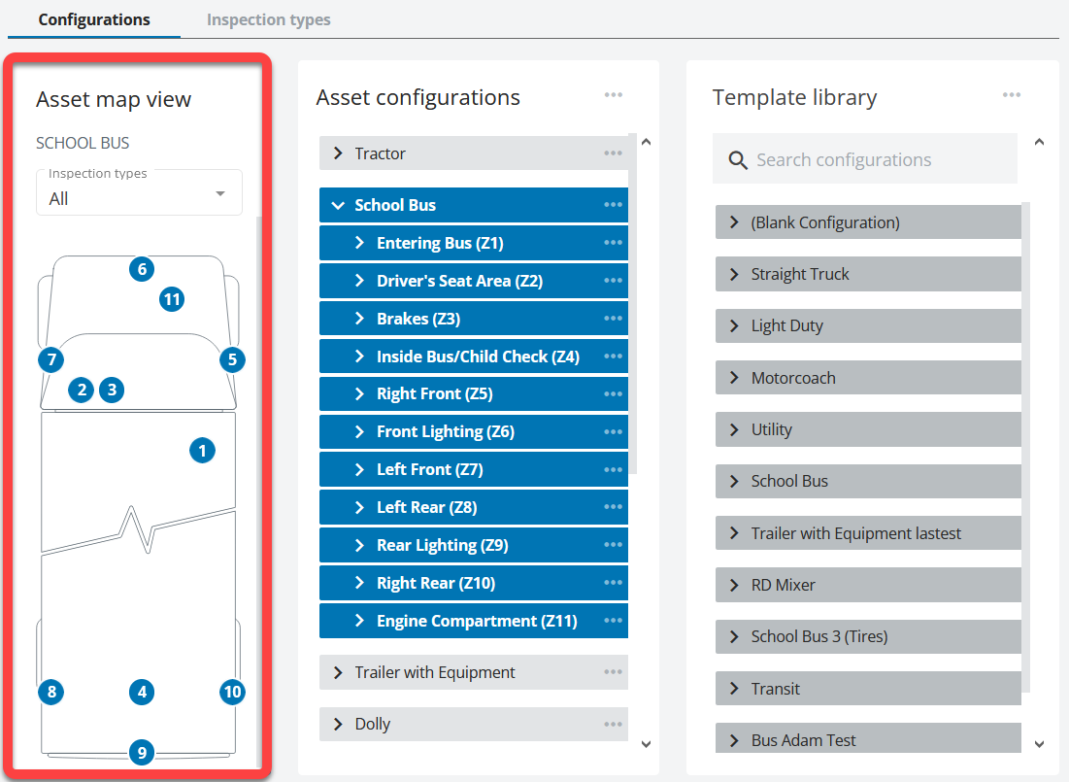Expand the Straight Truck template
This screenshot has width=1069, height=782.
pos(734,274)
